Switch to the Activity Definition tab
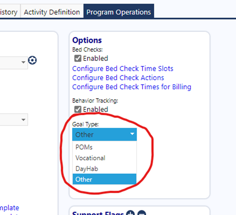The width and height of the screenshot is (236, 215). coord(52,12)
